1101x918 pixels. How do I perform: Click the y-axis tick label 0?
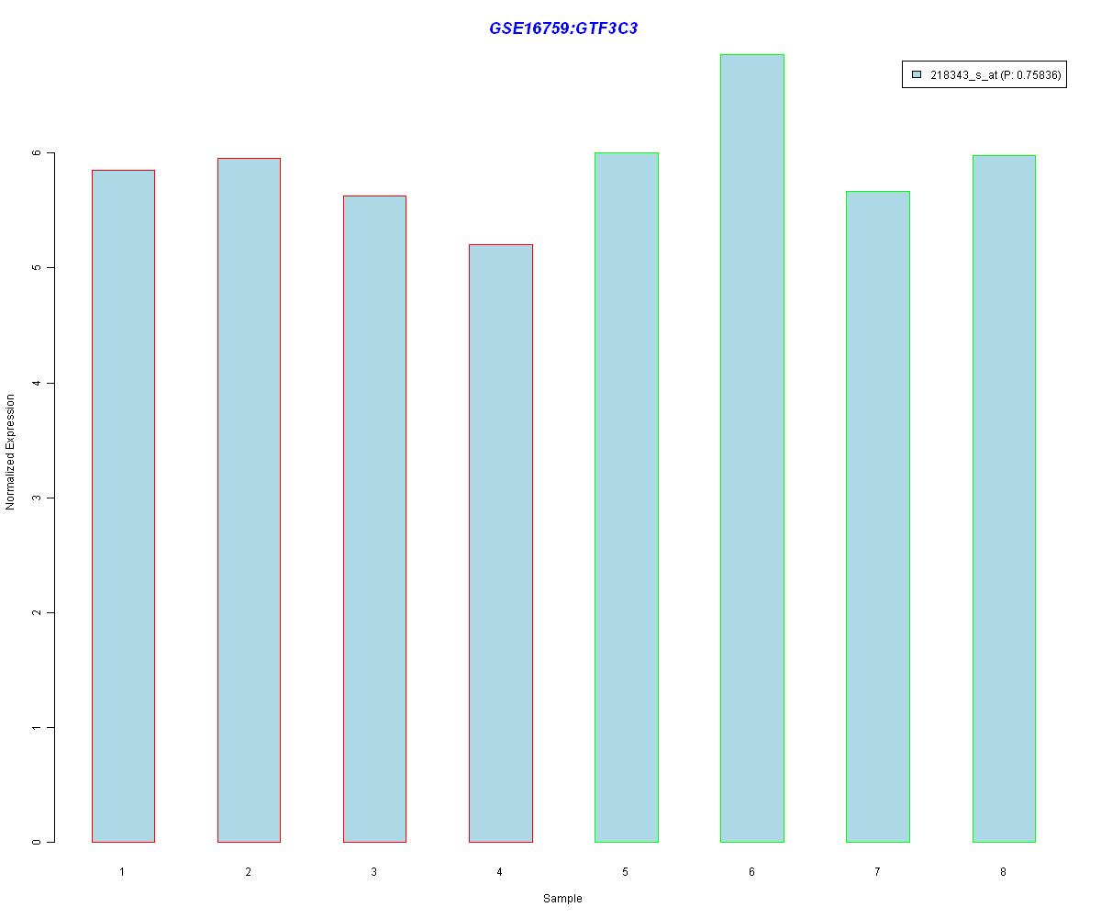click(x=36, y=842)
